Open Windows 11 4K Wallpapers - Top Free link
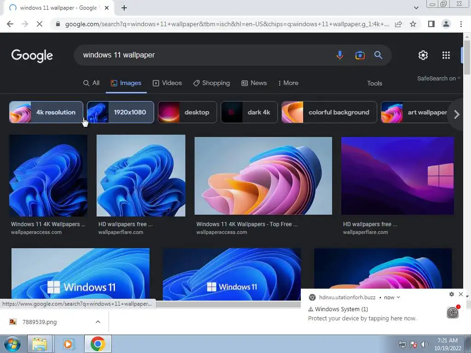Screen dimensions: 471x353 click(x=247, y=224)
